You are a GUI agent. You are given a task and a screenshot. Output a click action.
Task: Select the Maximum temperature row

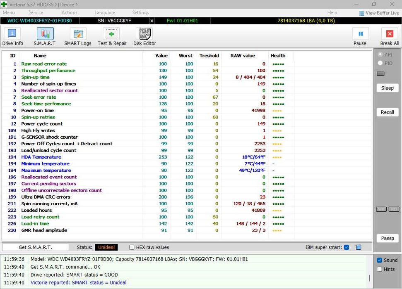(x=187, y=171)
